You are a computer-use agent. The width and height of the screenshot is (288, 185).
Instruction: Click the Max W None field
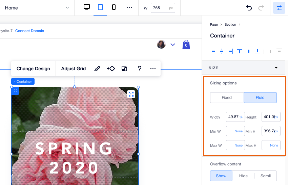pyautogui.click(x=235, y=145)
